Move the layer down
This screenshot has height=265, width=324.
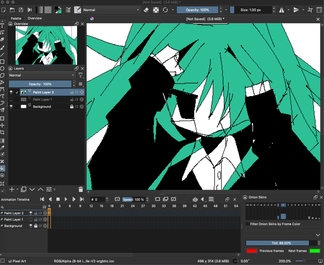click(32, 189)
